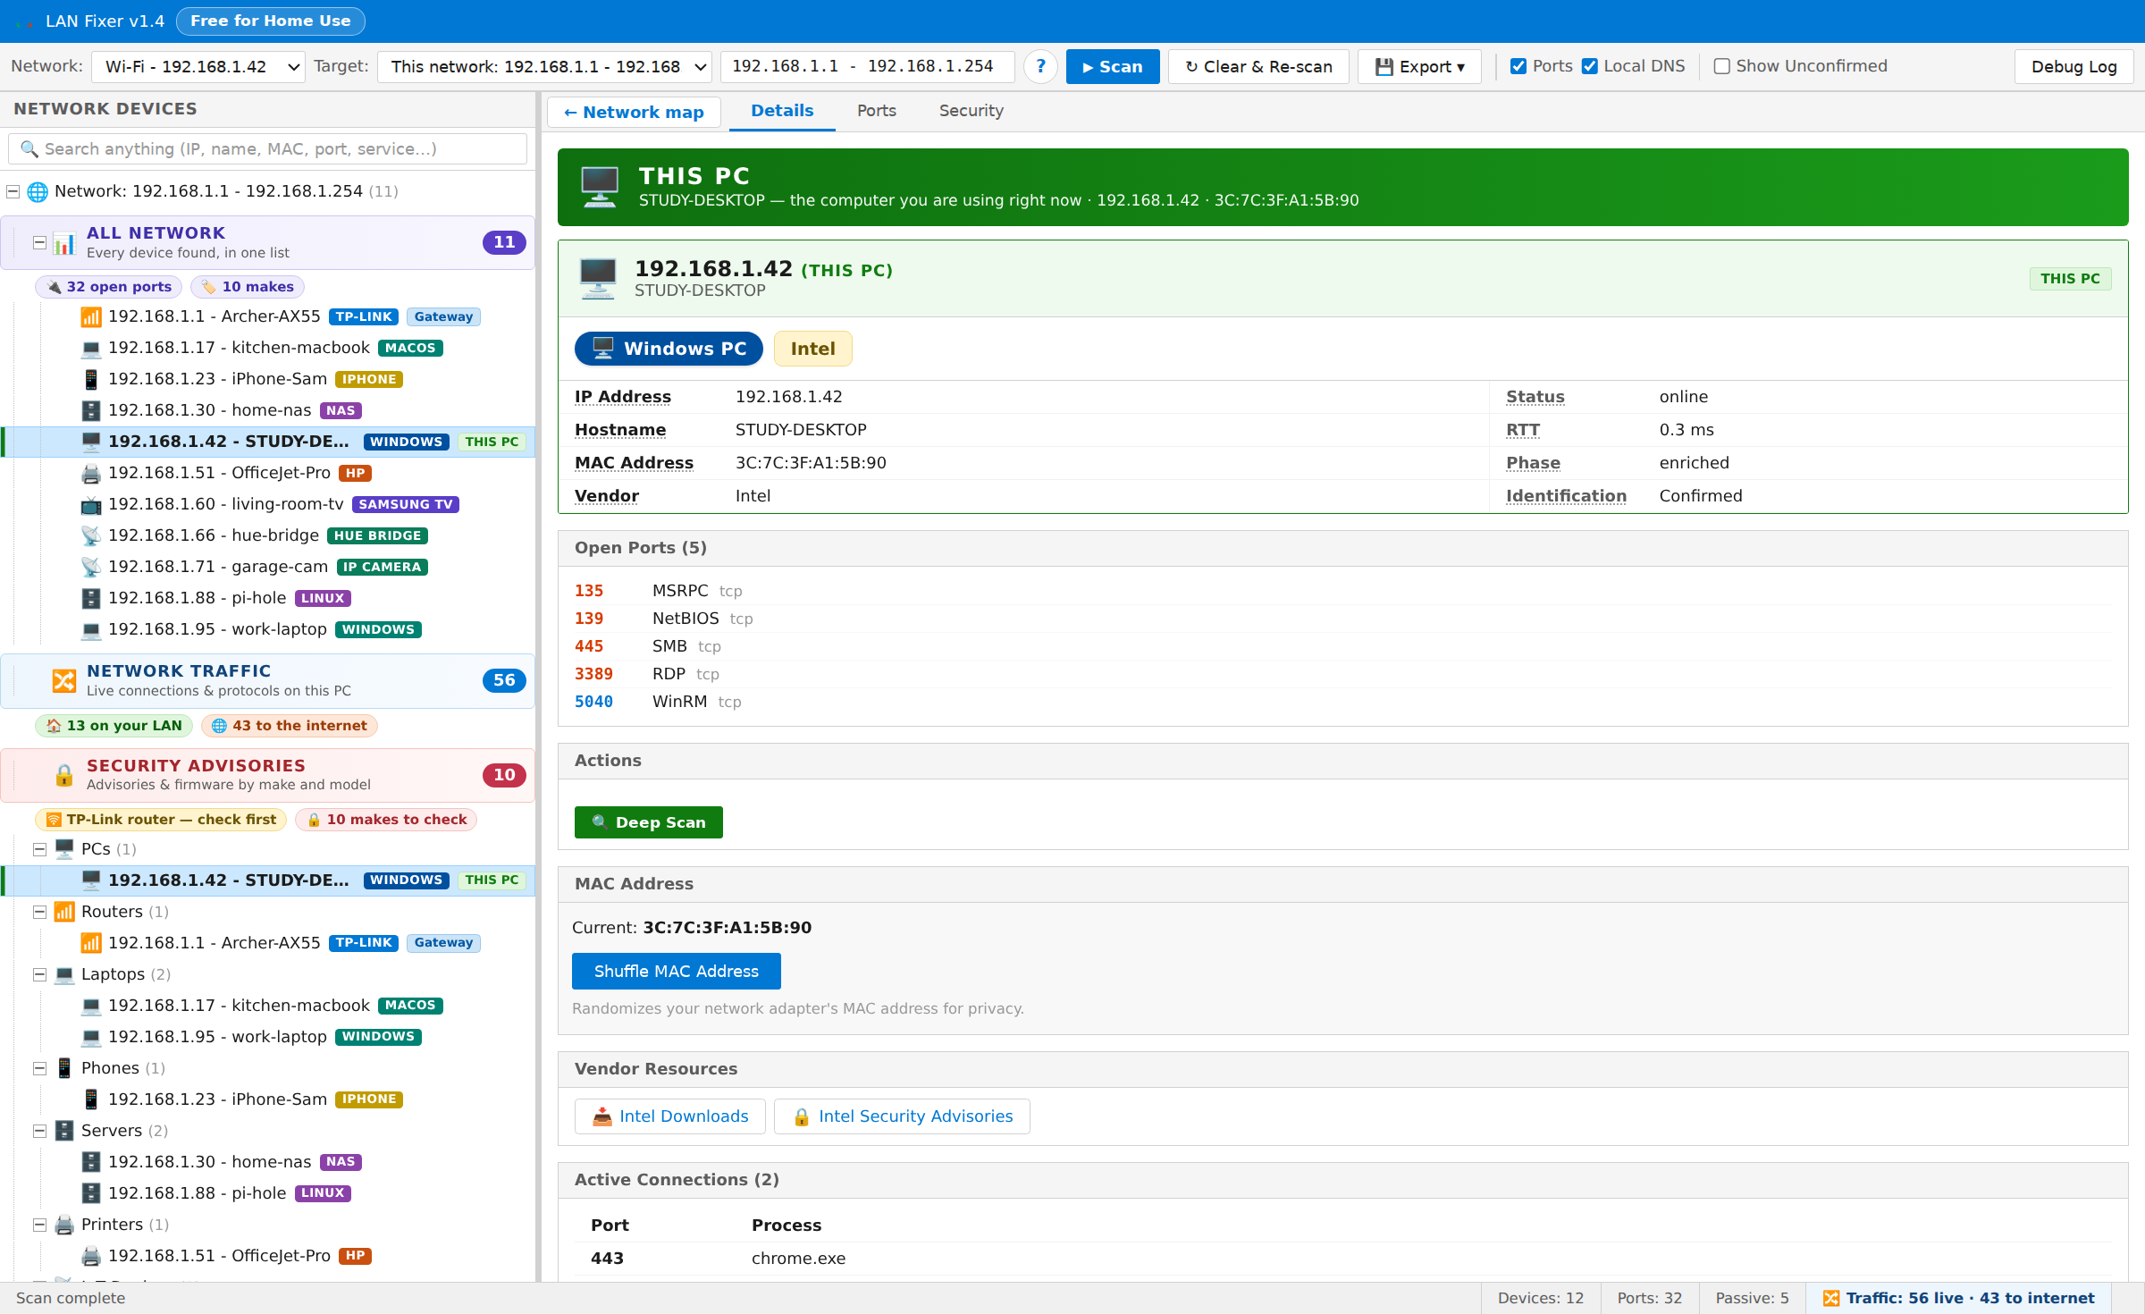Image resolution: width=2145 pixels, height=1314 pixels.
Task: Enable the Show Unconfirmed checkbox
Action: (1722, 67)
